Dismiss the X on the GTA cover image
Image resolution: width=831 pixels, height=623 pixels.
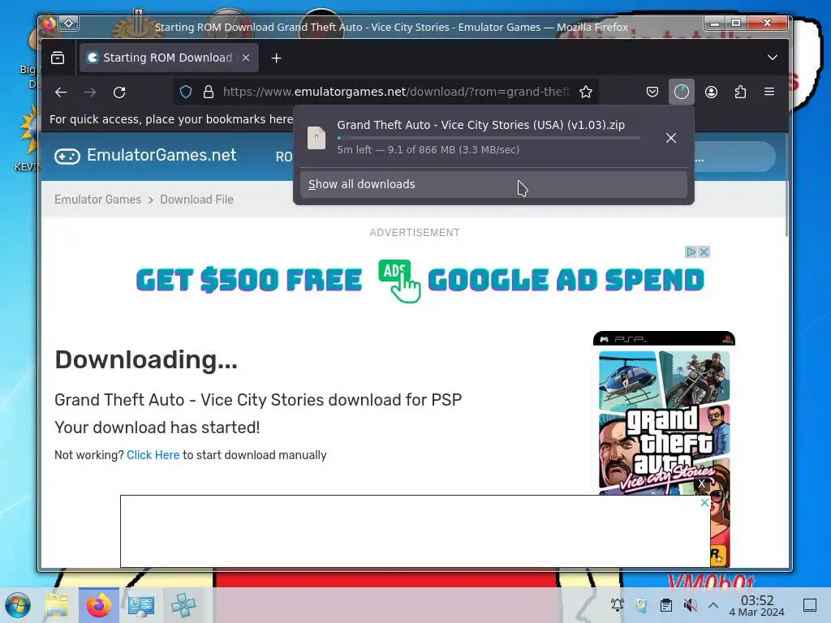702,483
